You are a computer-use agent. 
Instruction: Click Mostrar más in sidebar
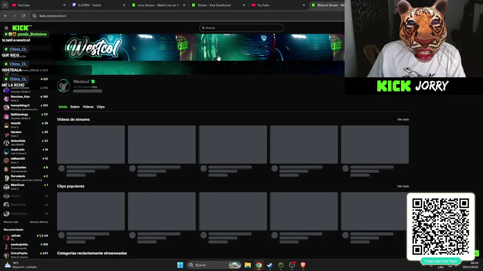(11, 222)
